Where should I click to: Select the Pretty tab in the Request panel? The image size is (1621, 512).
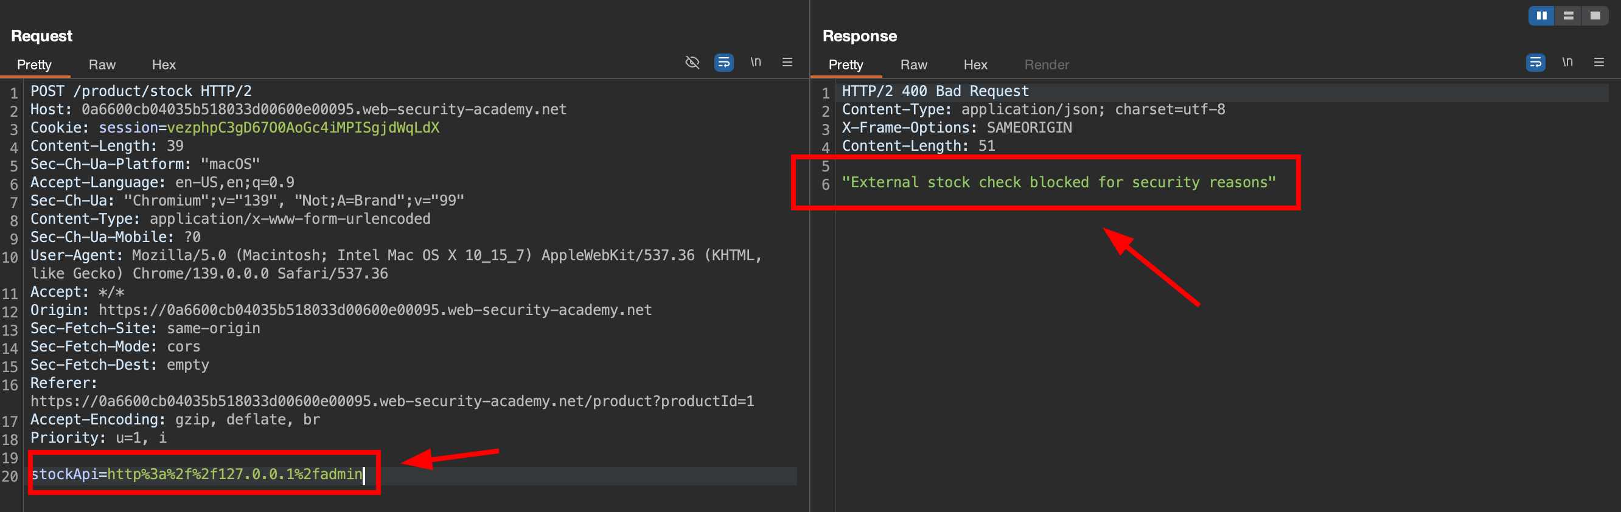point(34,65)
